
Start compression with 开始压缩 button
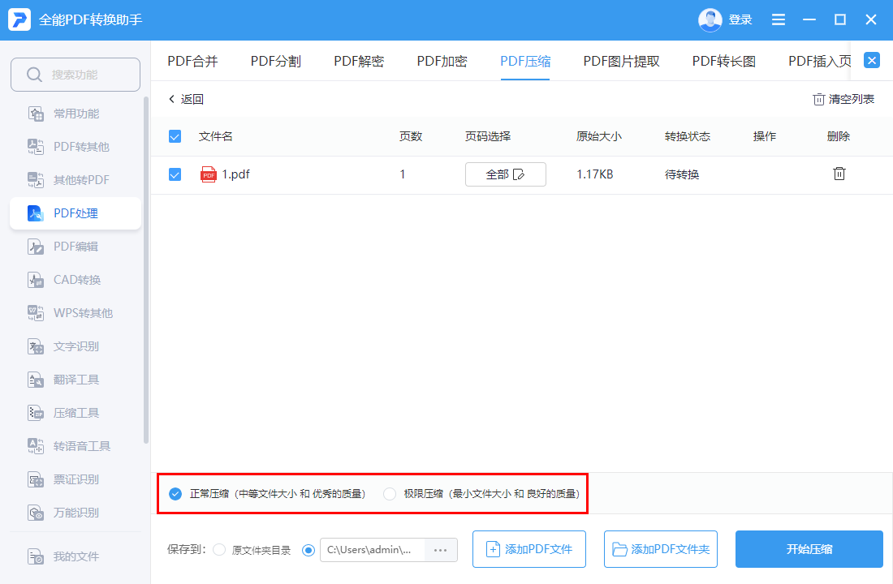[809, 549]
